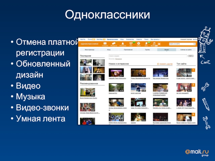Open crying baby thumbnail under Последние
The height and width of the screenshot is (161, 215).
[86, 70]
